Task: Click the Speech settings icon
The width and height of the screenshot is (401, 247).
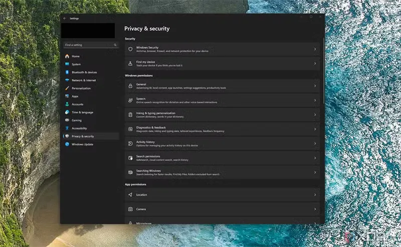Action: coord(130,100)
